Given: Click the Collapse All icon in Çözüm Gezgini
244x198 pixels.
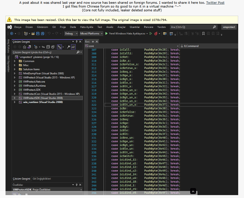Looking at the screenshot, I should pos(48,47).
